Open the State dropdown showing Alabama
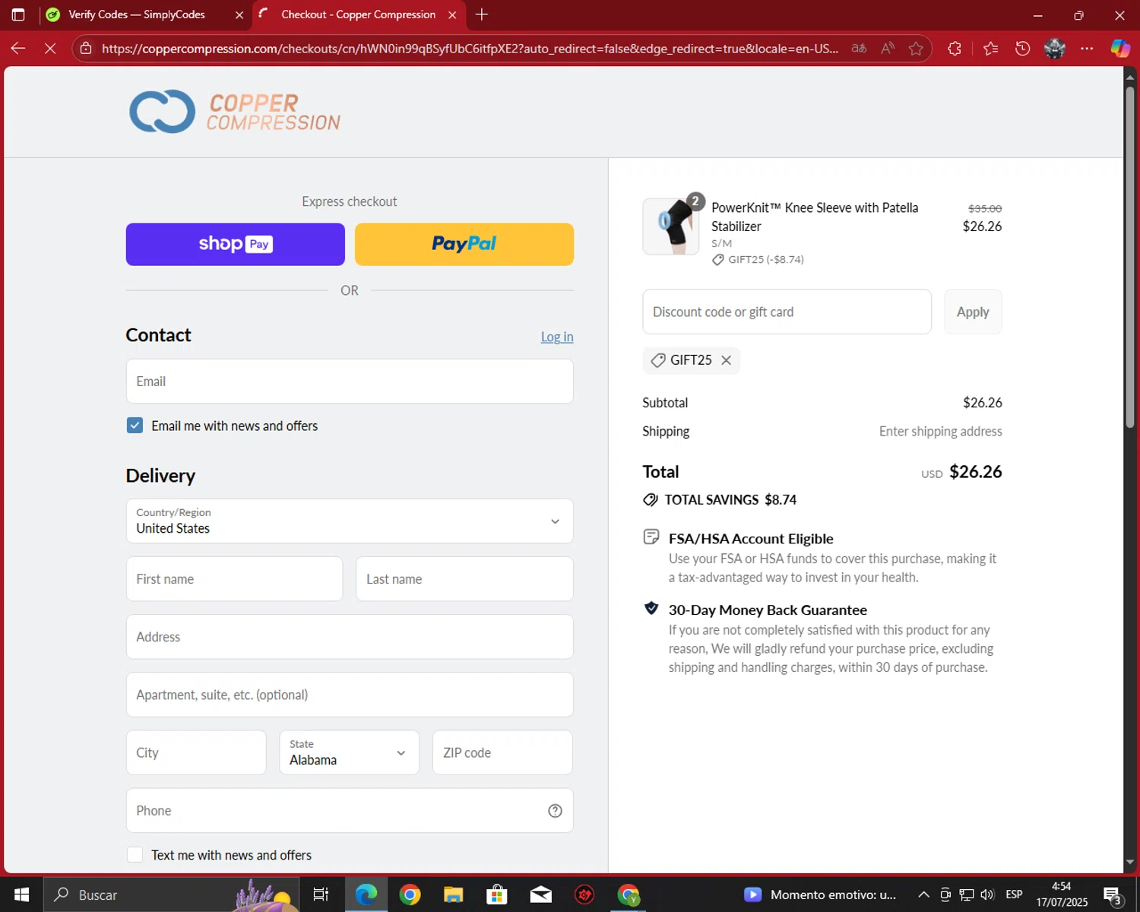 349,752
